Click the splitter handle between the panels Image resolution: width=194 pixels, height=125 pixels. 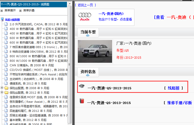coord(73,63)
